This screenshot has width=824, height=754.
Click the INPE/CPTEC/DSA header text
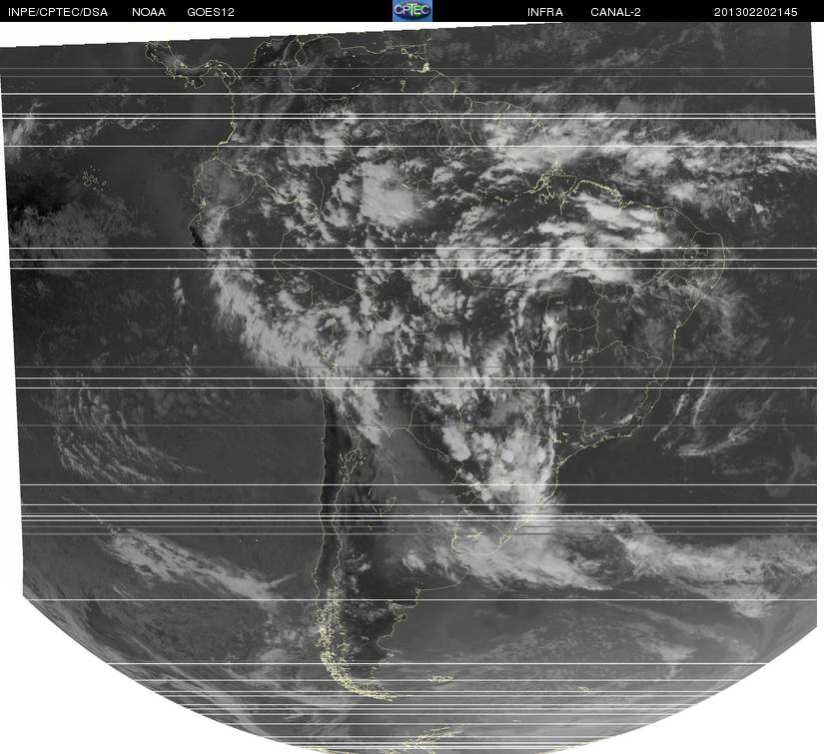pos(58,12)
